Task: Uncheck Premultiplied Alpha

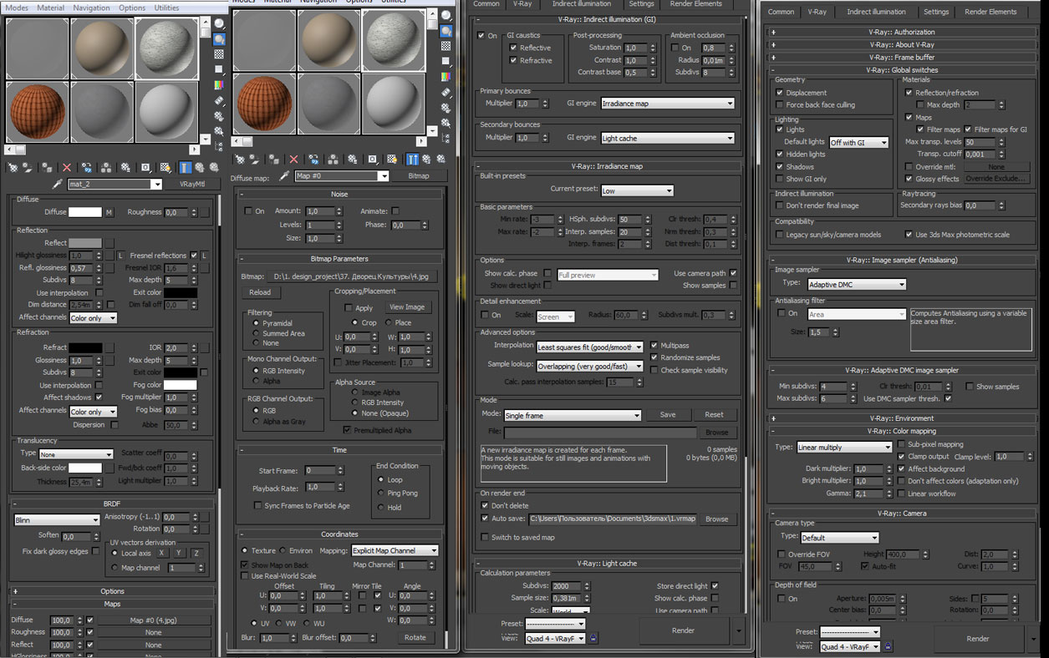Action: [347, 430]
